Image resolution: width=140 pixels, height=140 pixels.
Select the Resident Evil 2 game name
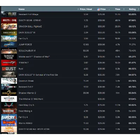26,87
